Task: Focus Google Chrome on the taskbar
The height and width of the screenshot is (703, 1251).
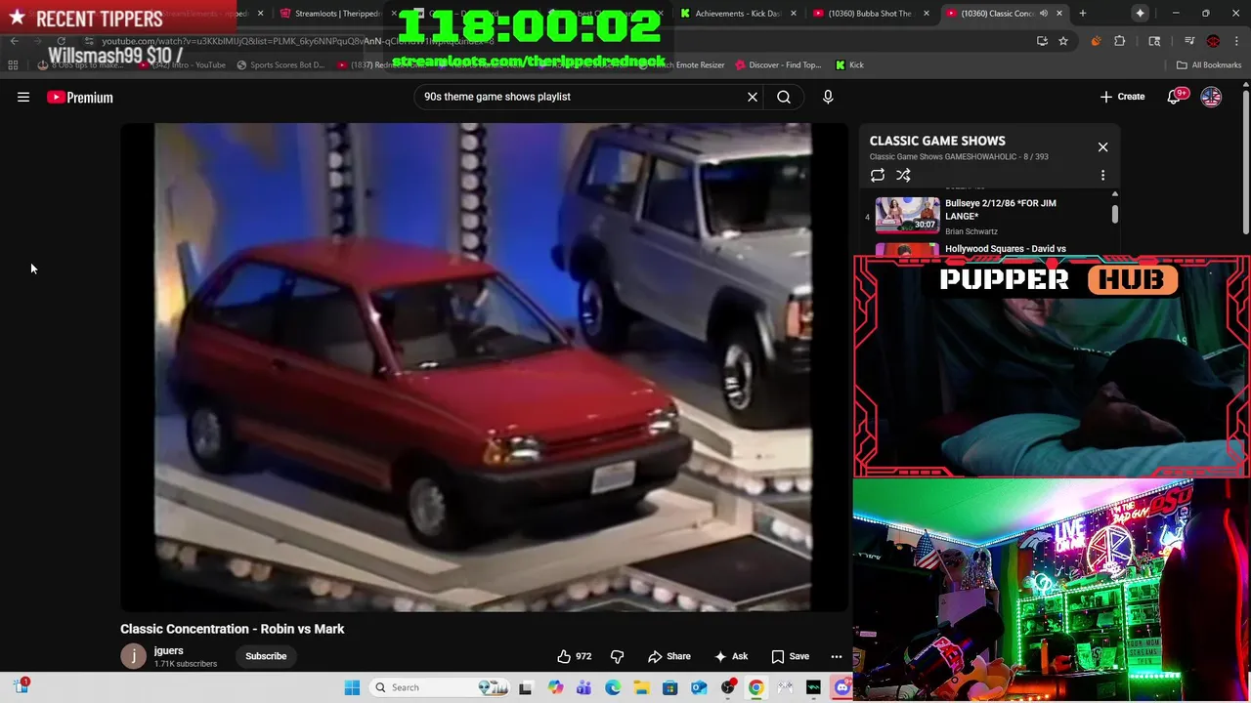Action: pyautogui.click(x=755, y=687)
